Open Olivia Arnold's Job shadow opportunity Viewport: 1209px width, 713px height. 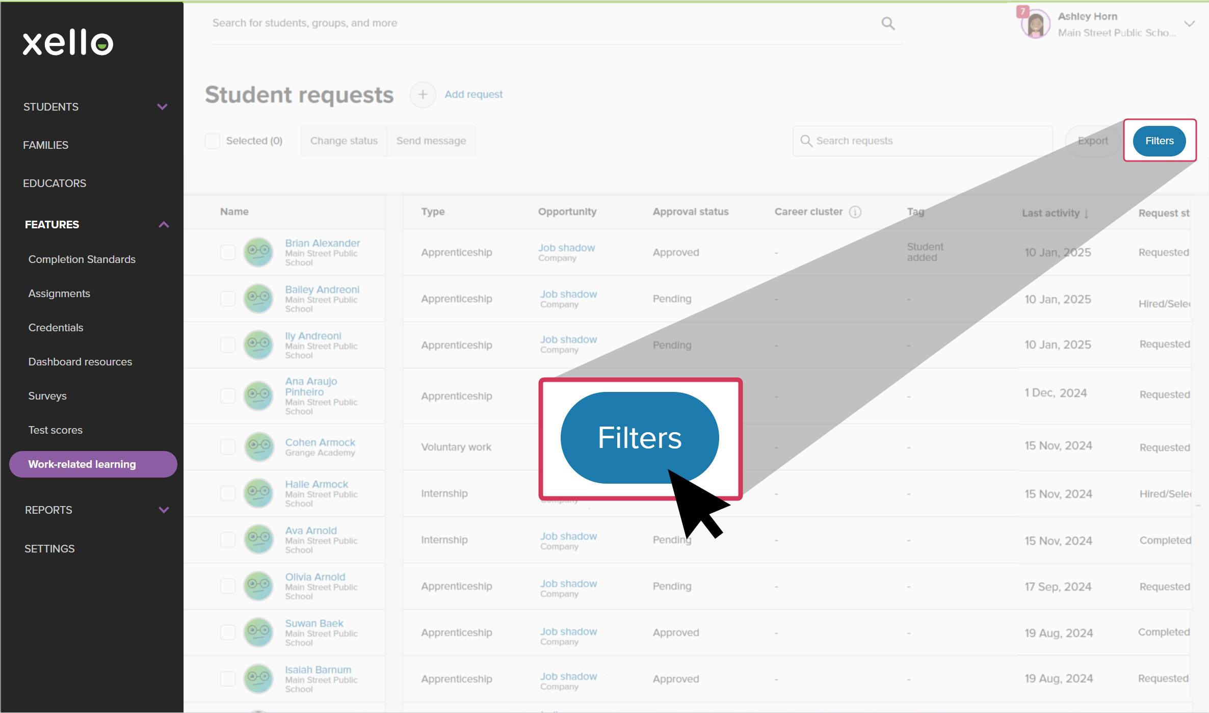pos(568,584)
